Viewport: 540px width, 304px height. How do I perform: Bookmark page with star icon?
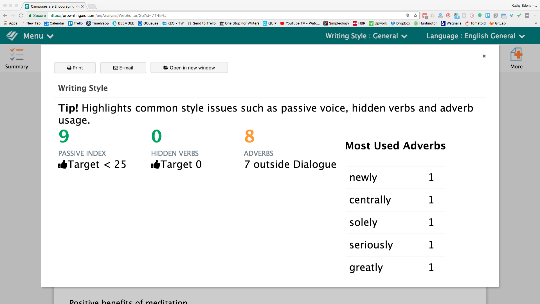pyautogui.click(x=415, y=15)
